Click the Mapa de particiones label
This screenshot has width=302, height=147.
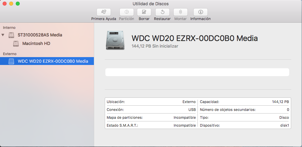coord(125,117)
